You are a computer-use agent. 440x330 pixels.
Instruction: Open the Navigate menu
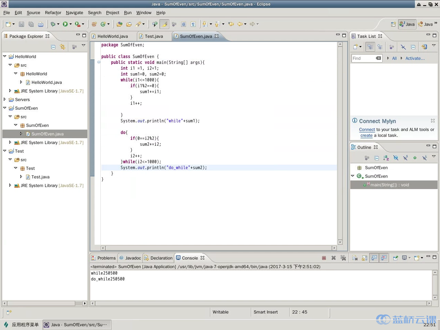[x=75, y=13]
